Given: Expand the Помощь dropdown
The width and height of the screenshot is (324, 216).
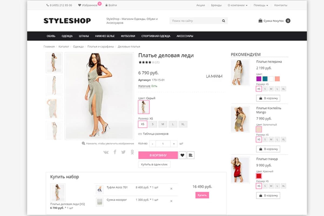Looking at the screenshot, I should [261, 5].
